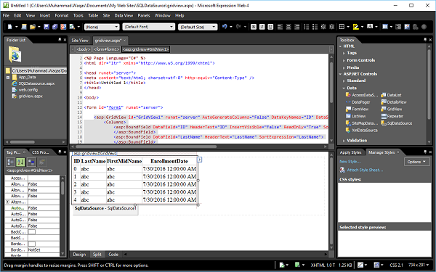Center align text
The height and width of the screenshot is (272, 436).
[288, 27]
